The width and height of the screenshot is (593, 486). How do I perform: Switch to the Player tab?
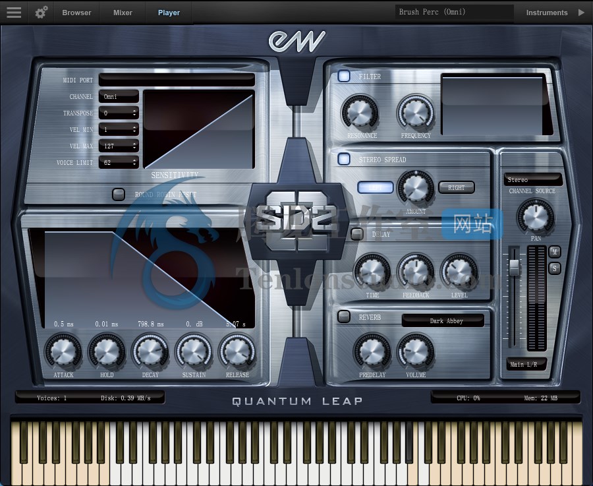click(x=169, y=13)
